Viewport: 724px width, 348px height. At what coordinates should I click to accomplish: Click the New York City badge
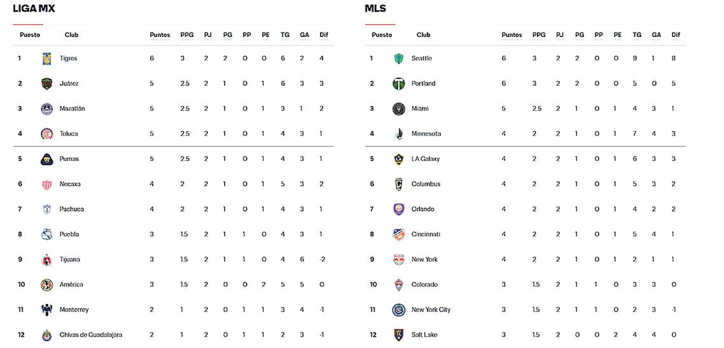click(x=398, y=310)
